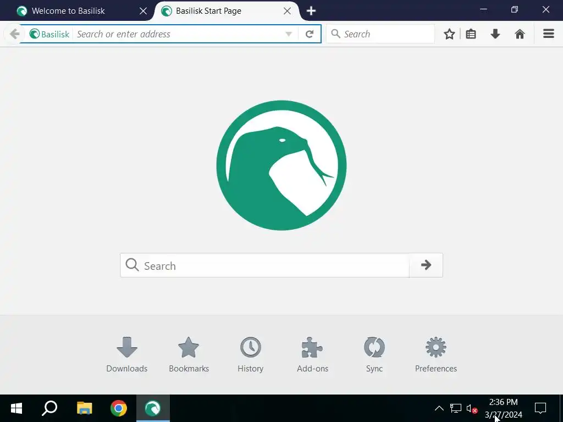Screen dimensions: 563x422
Task: Open History from start page
Action: tap(250, 354)
